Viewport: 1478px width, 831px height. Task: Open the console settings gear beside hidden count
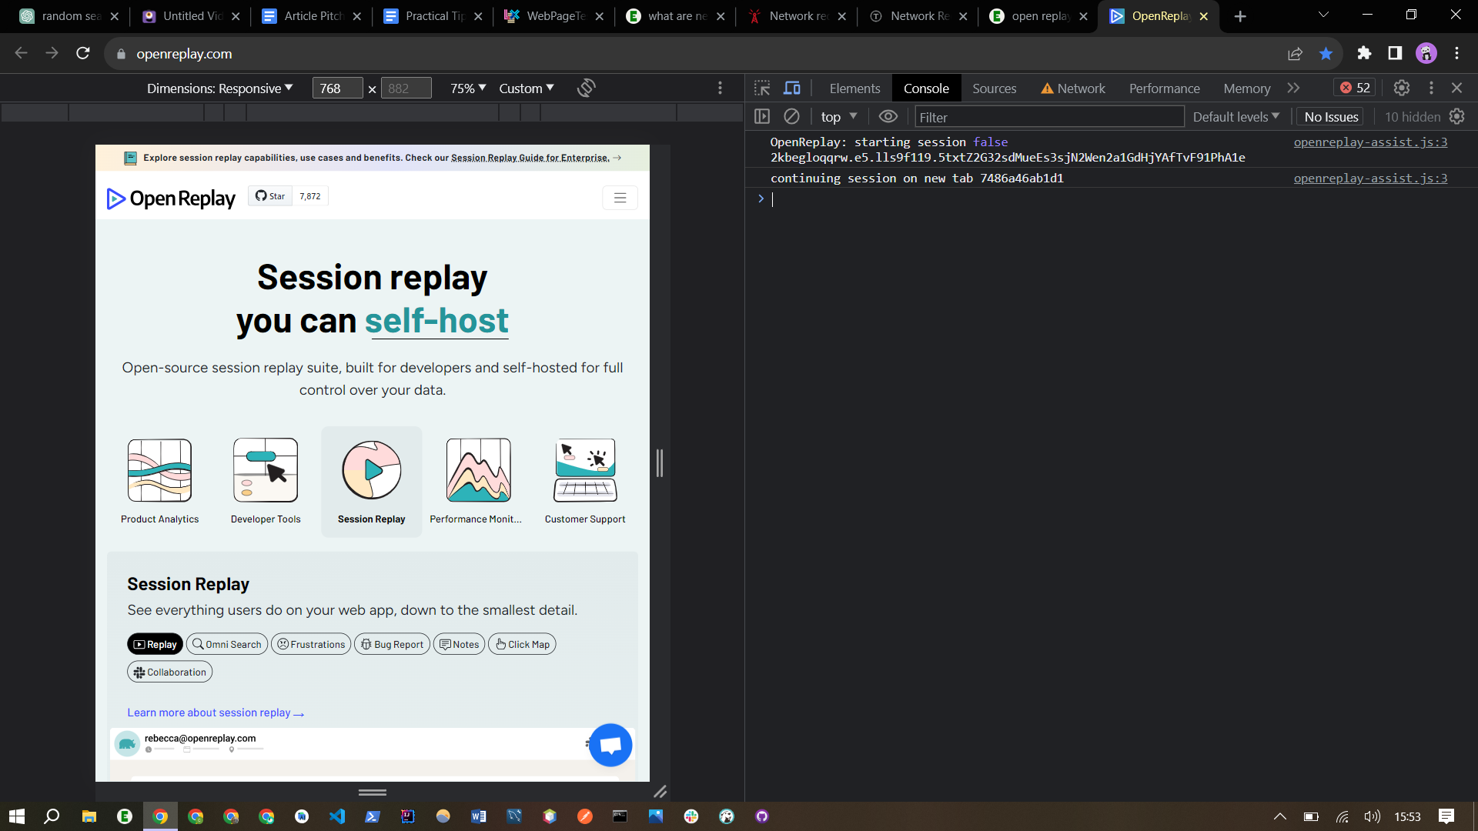click(x=1457, y=117)
